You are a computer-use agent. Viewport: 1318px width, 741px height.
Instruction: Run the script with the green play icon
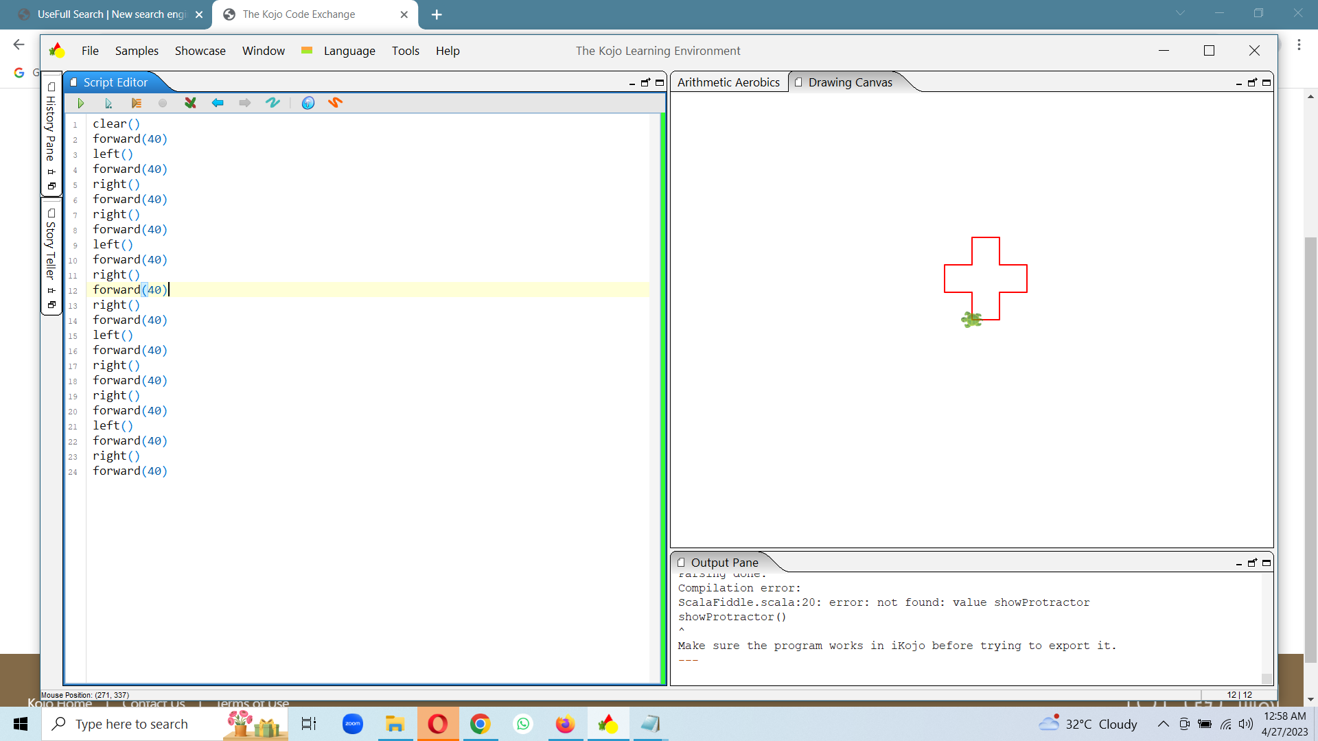[81, 103]
